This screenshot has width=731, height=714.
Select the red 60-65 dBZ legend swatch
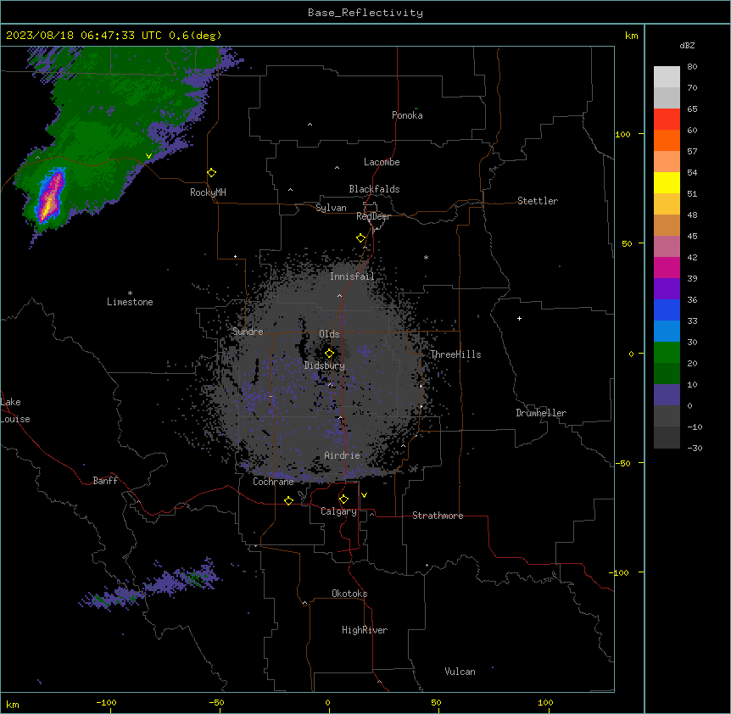pos(667,120)
